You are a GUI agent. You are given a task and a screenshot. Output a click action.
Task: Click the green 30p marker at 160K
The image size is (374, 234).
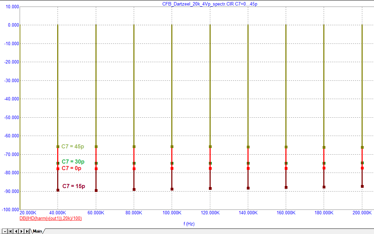coord(286,163)
